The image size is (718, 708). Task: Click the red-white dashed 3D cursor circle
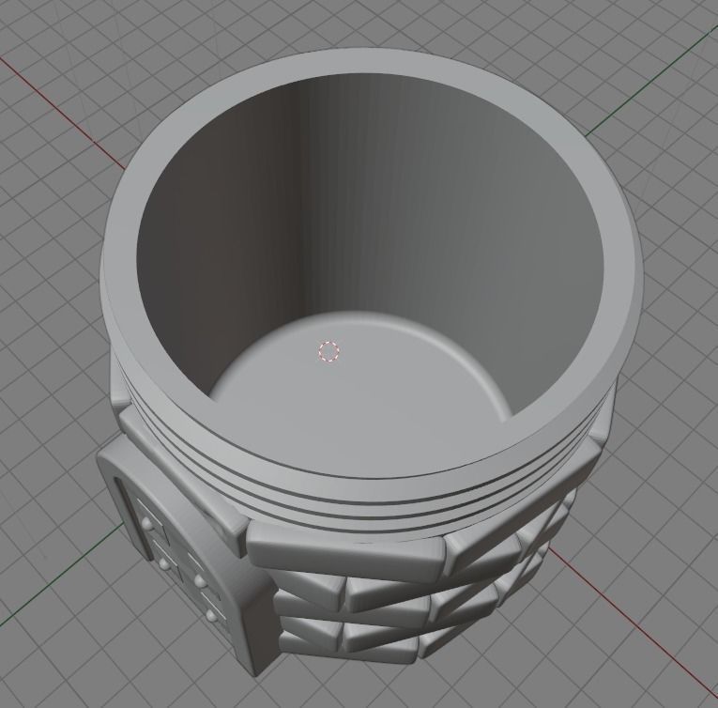(x=328, y=351)
